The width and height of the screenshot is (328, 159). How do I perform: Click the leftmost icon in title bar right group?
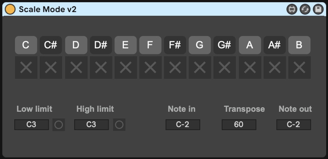pyautogui.click(x=292, y=9)
